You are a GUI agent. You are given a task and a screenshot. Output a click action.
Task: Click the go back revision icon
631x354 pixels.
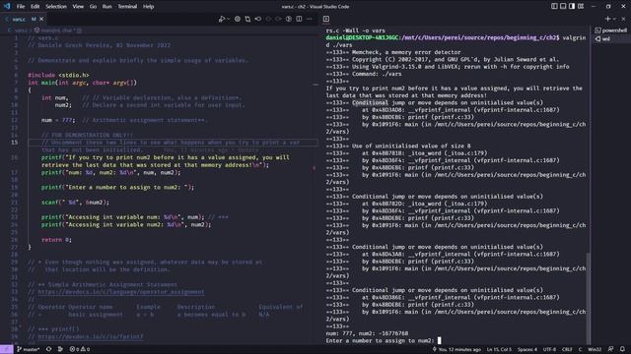[258, 19]
